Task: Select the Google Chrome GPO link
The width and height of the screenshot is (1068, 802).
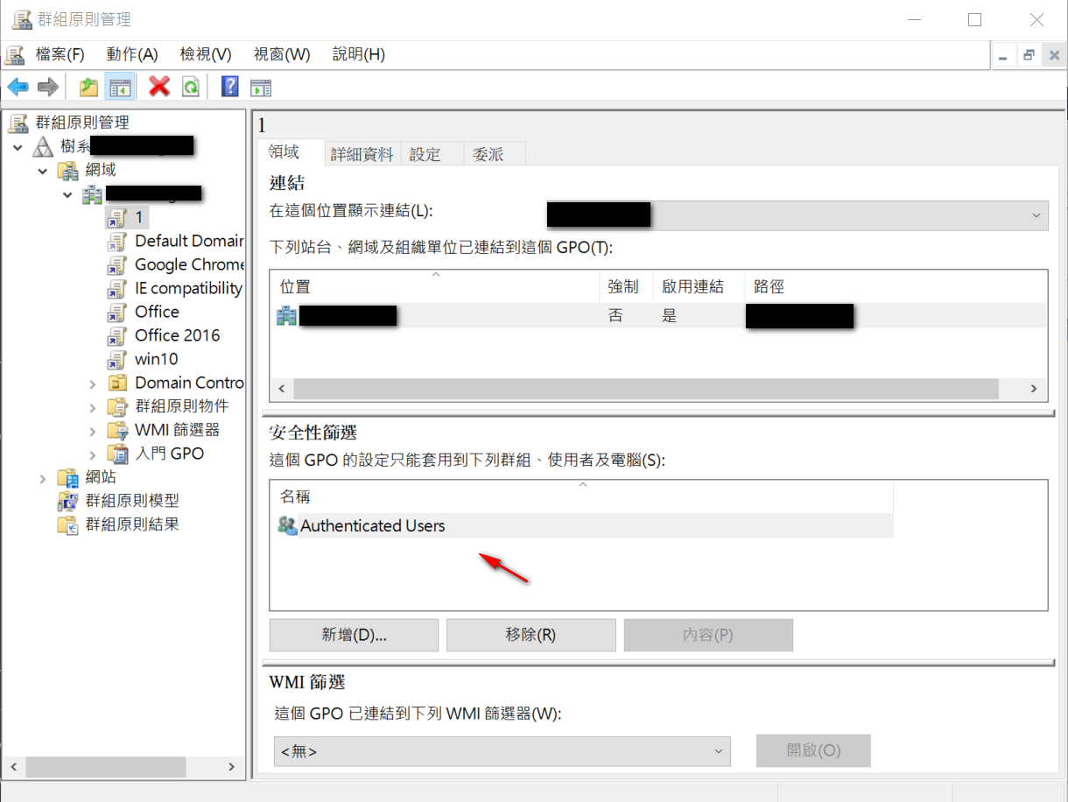Action: click(x=188, y=264)
